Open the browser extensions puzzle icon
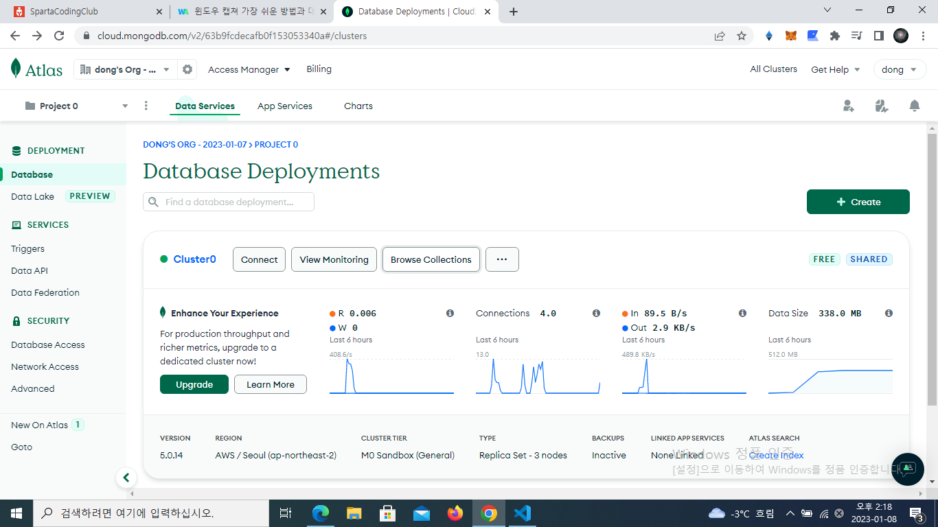Screen dimensions: 938x527 tap(835, 36)
